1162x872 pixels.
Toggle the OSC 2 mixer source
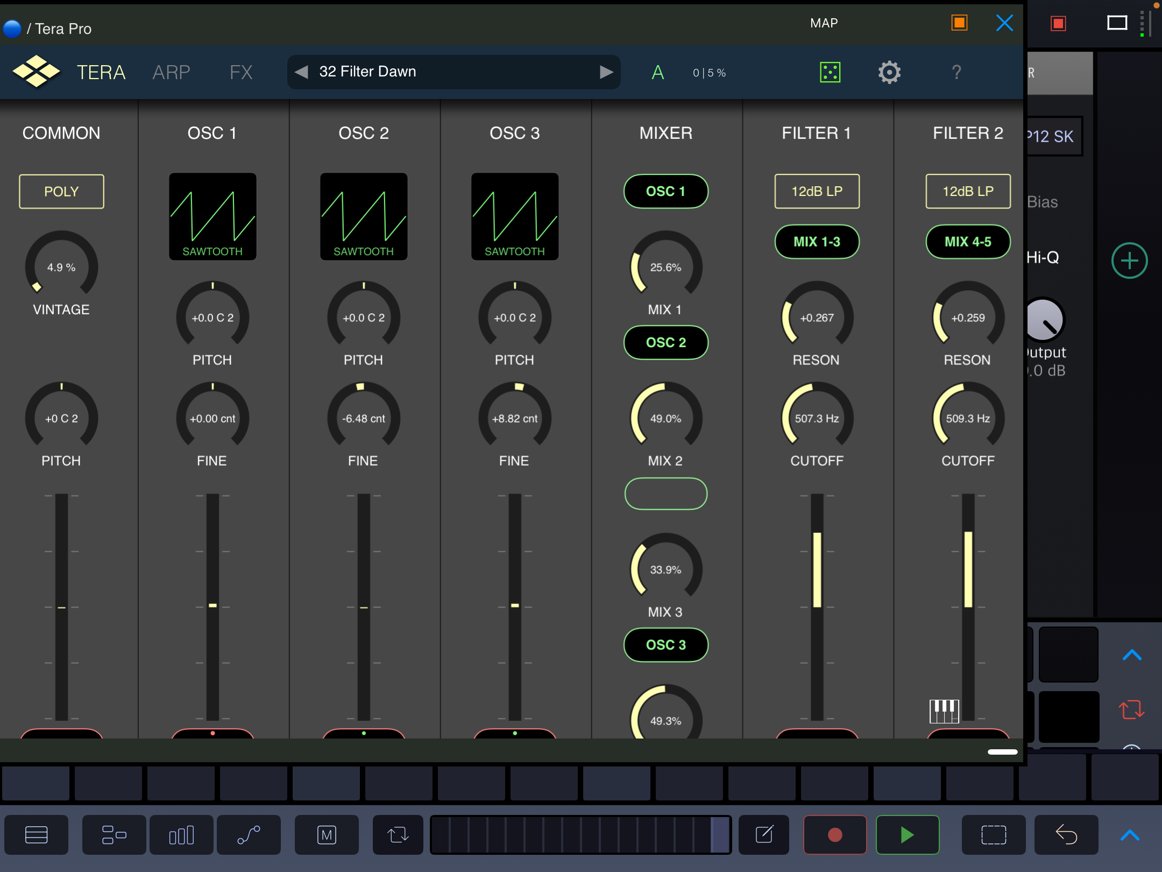pos(666,342)
